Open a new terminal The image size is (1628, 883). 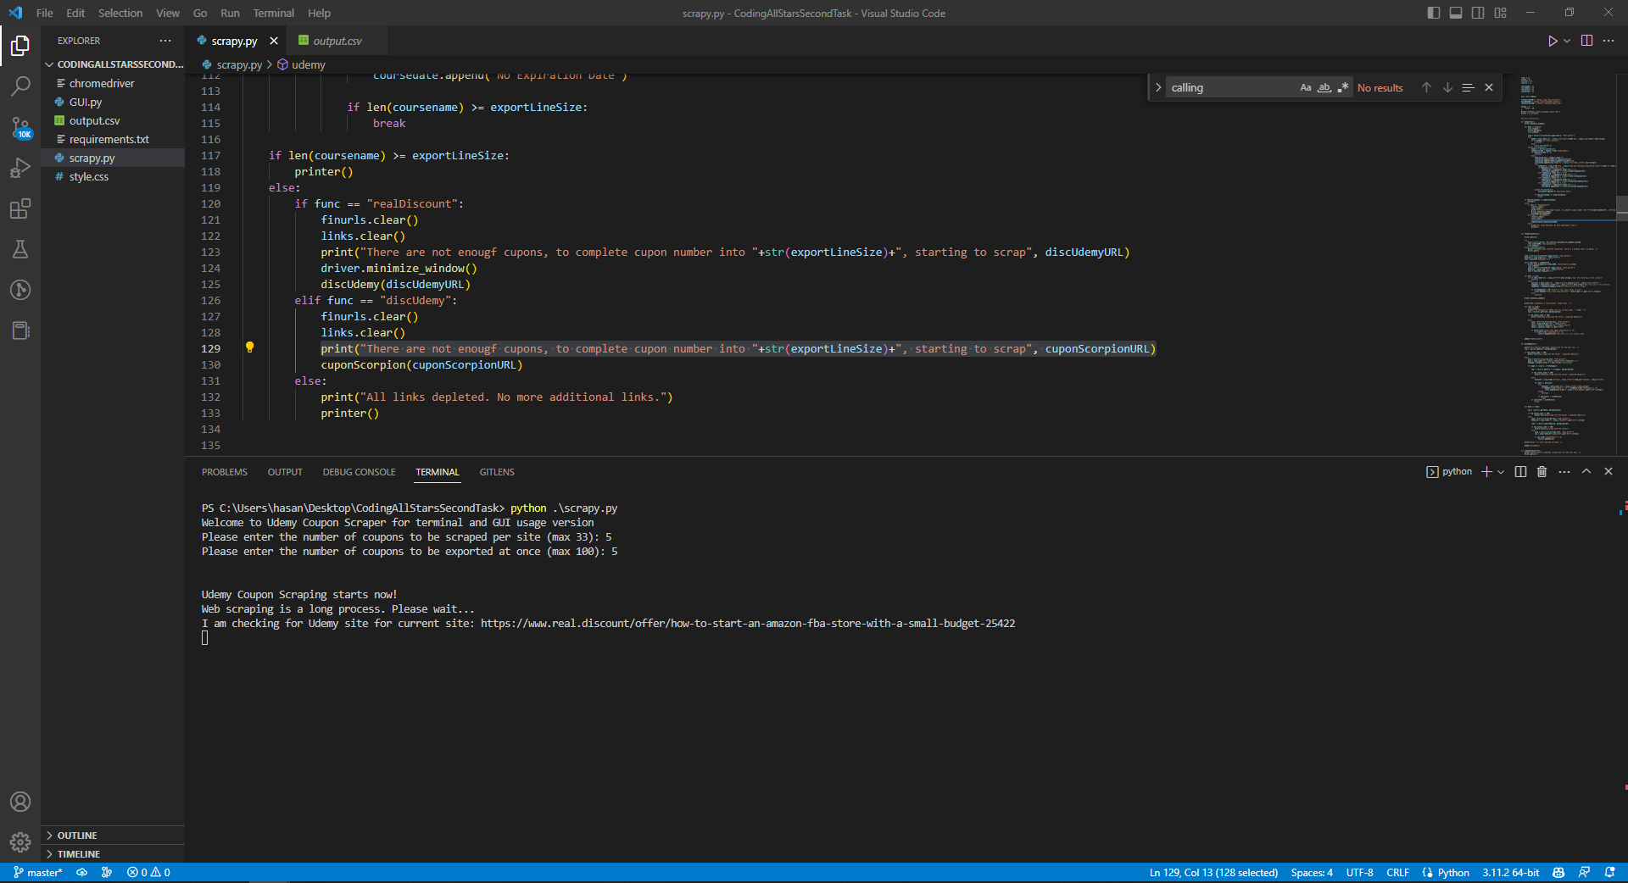pos(1486,472)
